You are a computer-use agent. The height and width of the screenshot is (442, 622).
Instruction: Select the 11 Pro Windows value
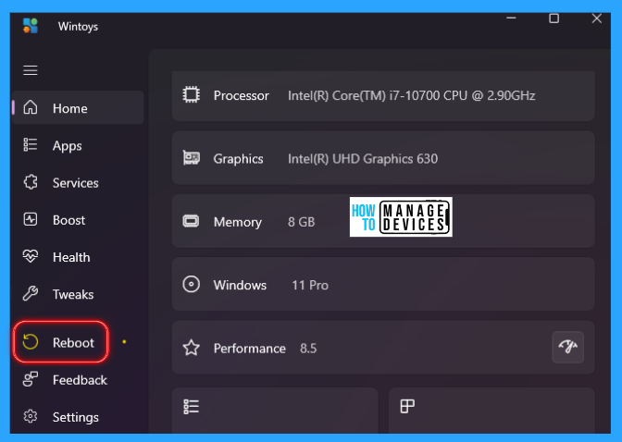[x=310, y=286]
